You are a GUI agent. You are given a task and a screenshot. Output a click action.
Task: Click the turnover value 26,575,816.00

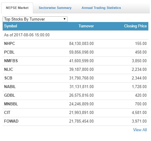point(81,95)
